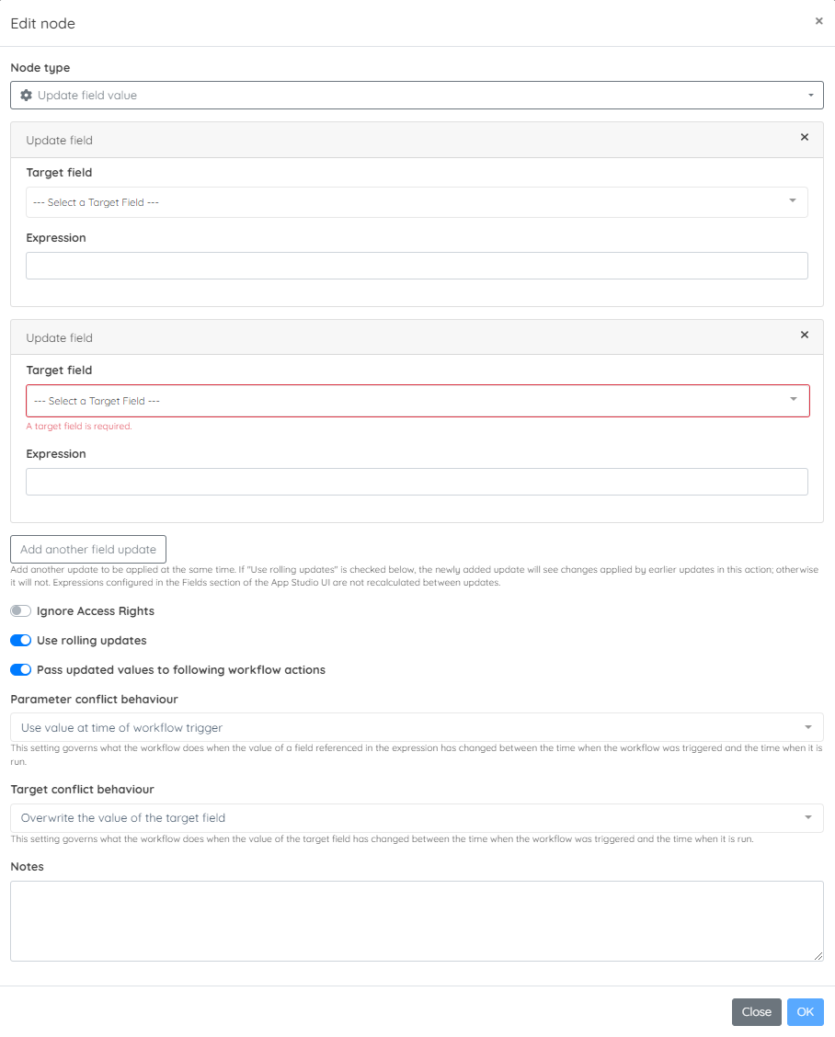Disable Use rolling updates switch
Image resolution: width=835 pixels, height=1037 pixels.
pos(20,640)
